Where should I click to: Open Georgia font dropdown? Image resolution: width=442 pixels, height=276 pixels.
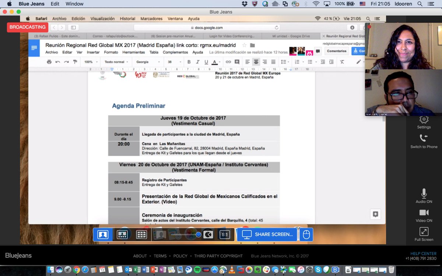click(x=148, y=62)
